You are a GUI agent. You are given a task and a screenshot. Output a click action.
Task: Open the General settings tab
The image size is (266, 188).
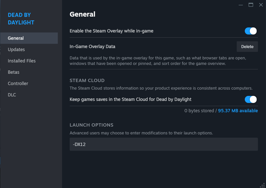tap(29, 38)
